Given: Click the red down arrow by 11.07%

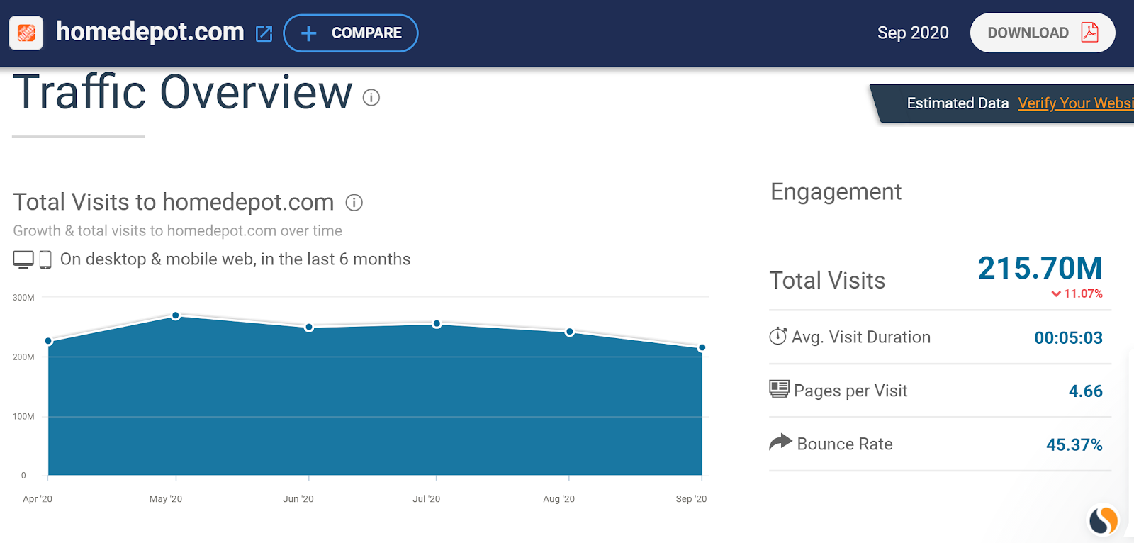Looking at the screenshot, I should click(1056, 293).
